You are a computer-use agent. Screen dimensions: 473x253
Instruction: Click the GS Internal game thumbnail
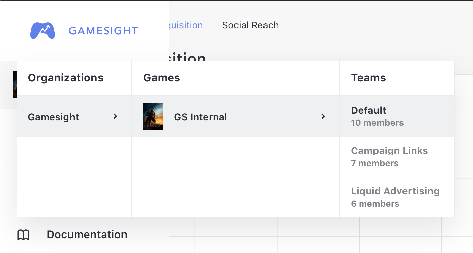coord(153,116)
